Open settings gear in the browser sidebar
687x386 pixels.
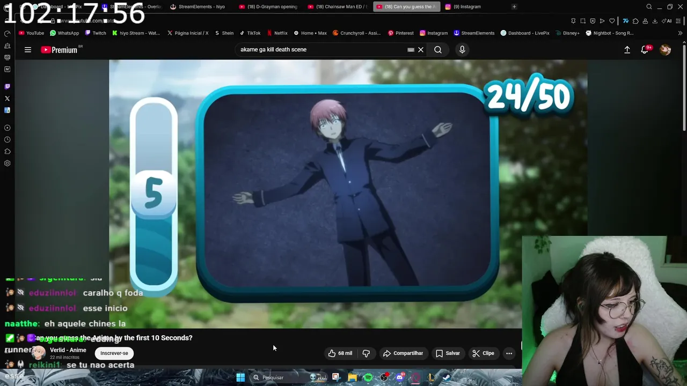7,163
